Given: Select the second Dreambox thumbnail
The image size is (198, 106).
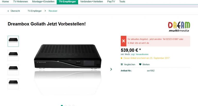Looking at the screenshot, I should (x=13, y=55).
